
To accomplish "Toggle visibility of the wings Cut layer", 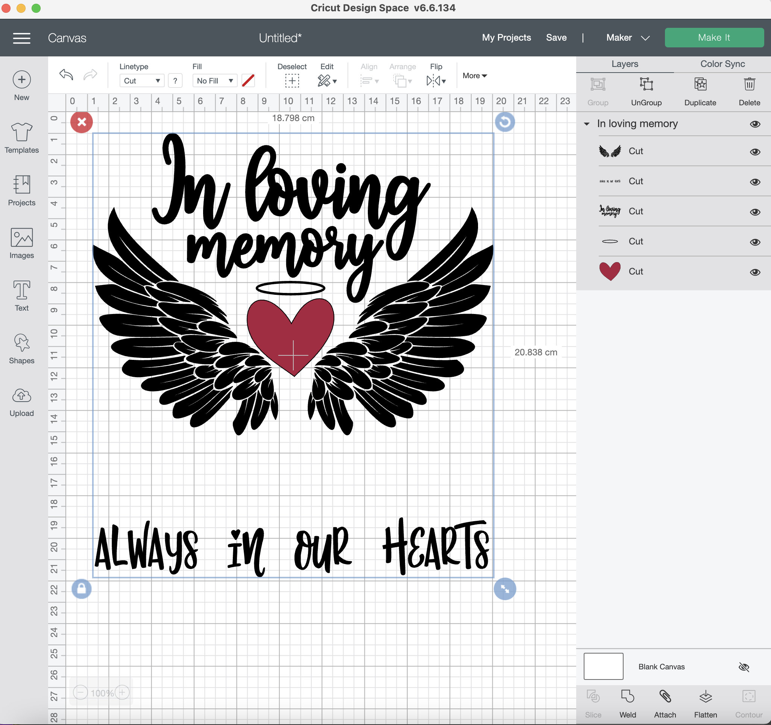I will tap(756, 152).
